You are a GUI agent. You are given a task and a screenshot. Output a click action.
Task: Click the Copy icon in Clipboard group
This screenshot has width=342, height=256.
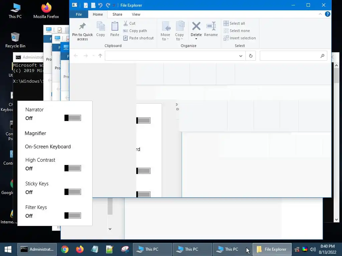coord(101,29)
